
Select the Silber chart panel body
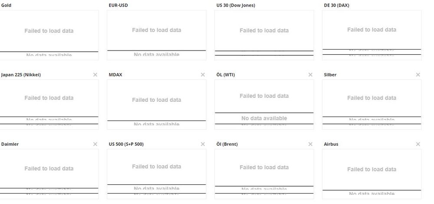point(371,98)
